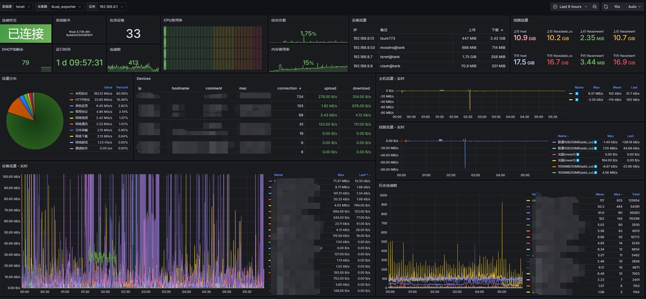Sort line traffic legend by Name
The image size is (646, 299).
[563, 136]
